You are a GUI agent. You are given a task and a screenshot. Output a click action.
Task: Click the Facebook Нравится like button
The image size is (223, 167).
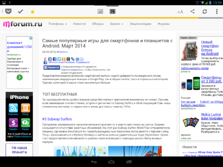coord(52,68)
